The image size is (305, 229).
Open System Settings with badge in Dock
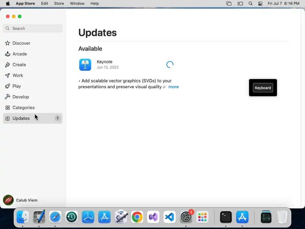click(186, 217)
